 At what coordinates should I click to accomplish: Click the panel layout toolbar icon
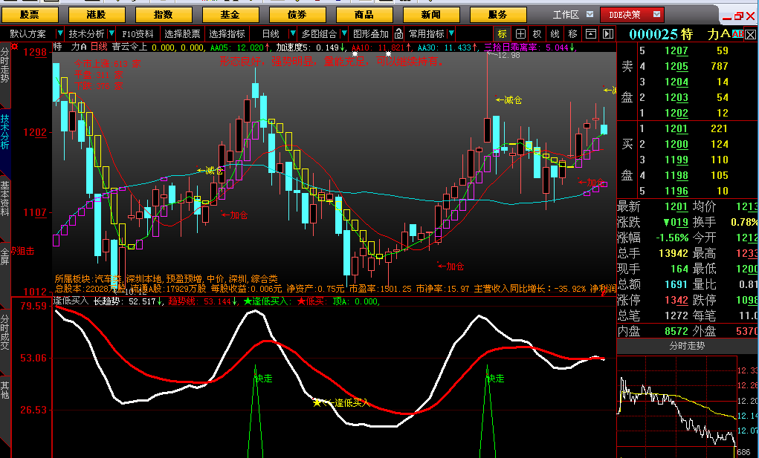(x=590, y=34)
